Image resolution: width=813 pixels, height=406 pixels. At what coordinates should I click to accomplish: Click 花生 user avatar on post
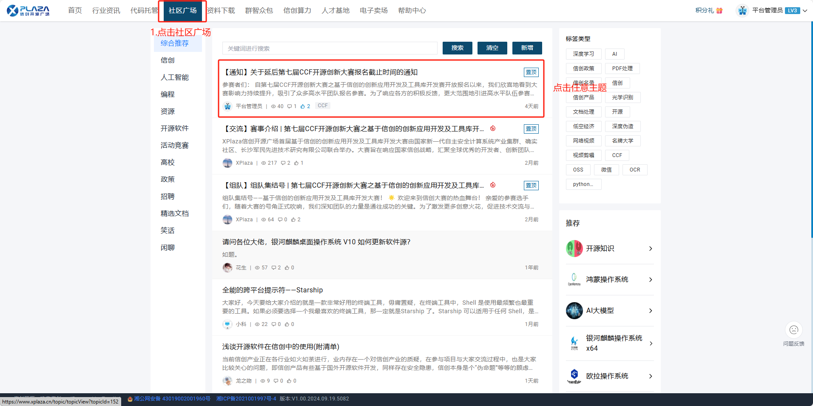[227, 268]
